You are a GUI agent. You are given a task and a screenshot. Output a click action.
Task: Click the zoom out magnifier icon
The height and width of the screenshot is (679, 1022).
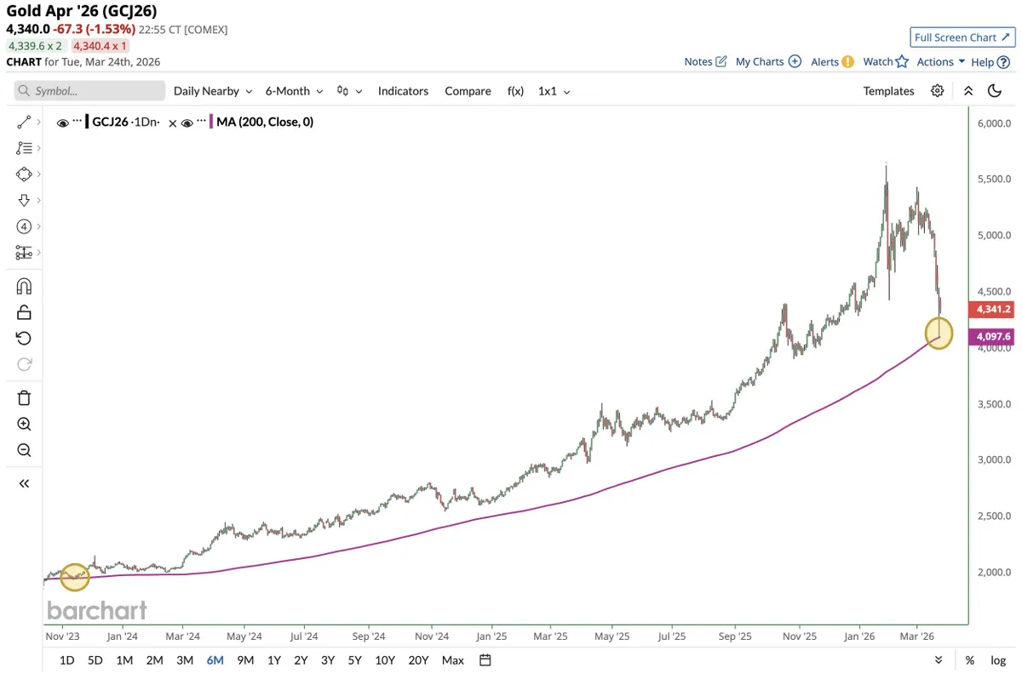(x=24, y=451)
